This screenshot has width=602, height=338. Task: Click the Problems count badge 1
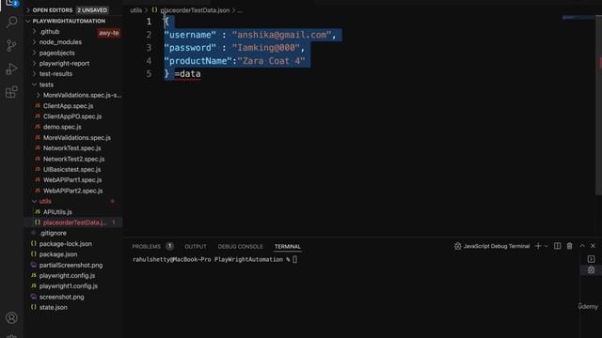pos(169,246)
